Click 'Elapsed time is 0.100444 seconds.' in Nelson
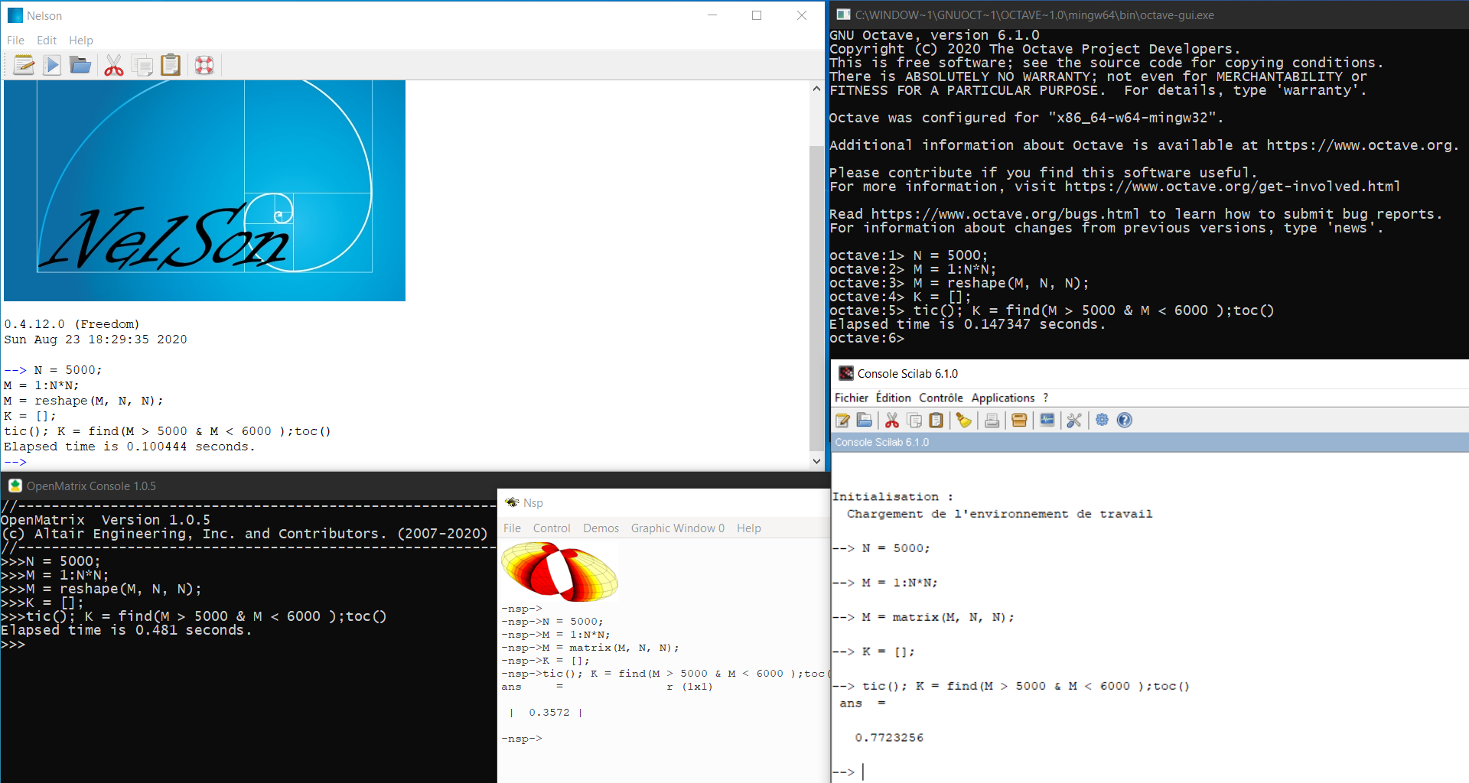Image resolution: width=1469 pixels, height=783 pixels. 129,447
